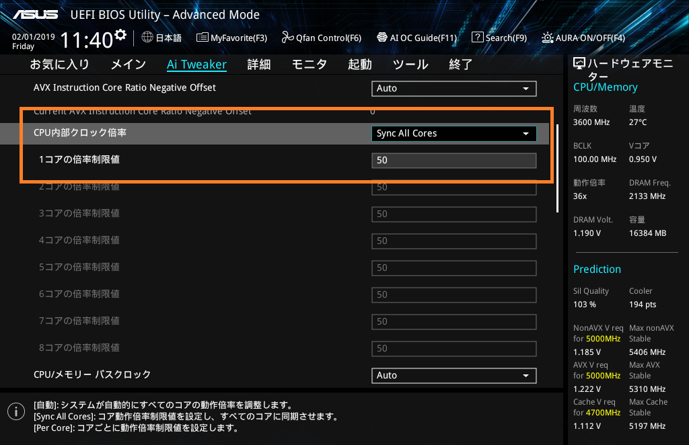Click the 103 % Sil Quality value
The height and width of the screenshot is (445, 689).
tap(585, 304)
